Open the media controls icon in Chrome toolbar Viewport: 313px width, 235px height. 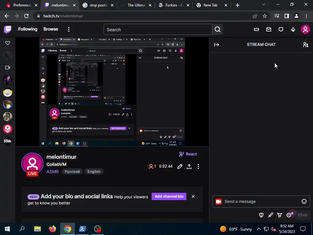277,16
